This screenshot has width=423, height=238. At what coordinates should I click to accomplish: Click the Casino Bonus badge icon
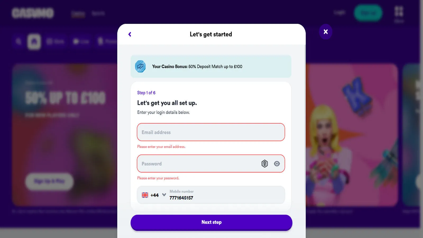point(140,66)
